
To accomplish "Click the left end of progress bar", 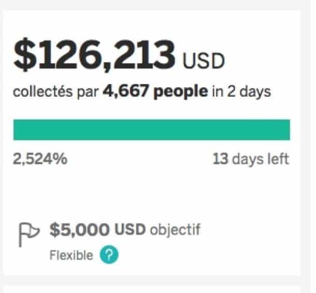I will coord(16,130).
